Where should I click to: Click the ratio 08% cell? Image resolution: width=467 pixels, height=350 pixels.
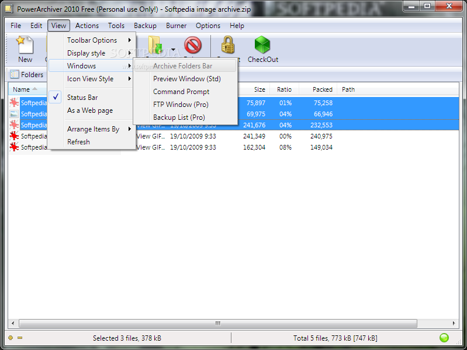coord(285,147)
